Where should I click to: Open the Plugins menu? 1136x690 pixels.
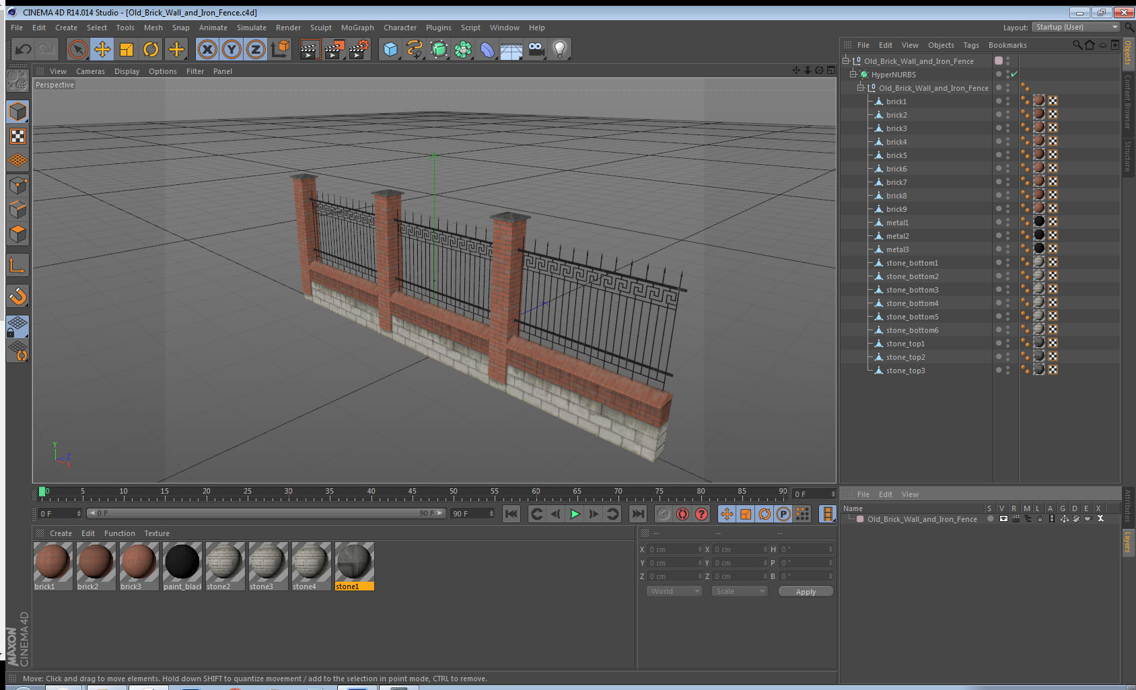(439, 28)
